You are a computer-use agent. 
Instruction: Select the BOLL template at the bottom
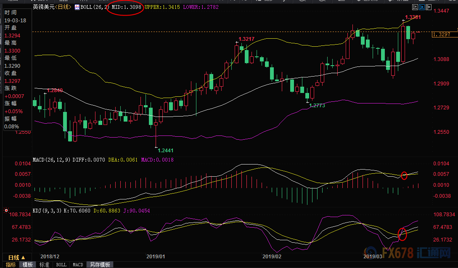click(x=61, y=265)
